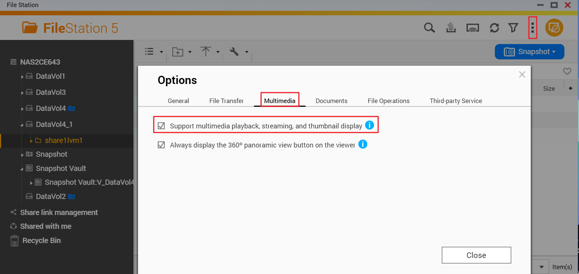Viewport: 579px width, 274px height.
Task: Open Share link management
Action: pyautogui.click(x=59, y=212)
